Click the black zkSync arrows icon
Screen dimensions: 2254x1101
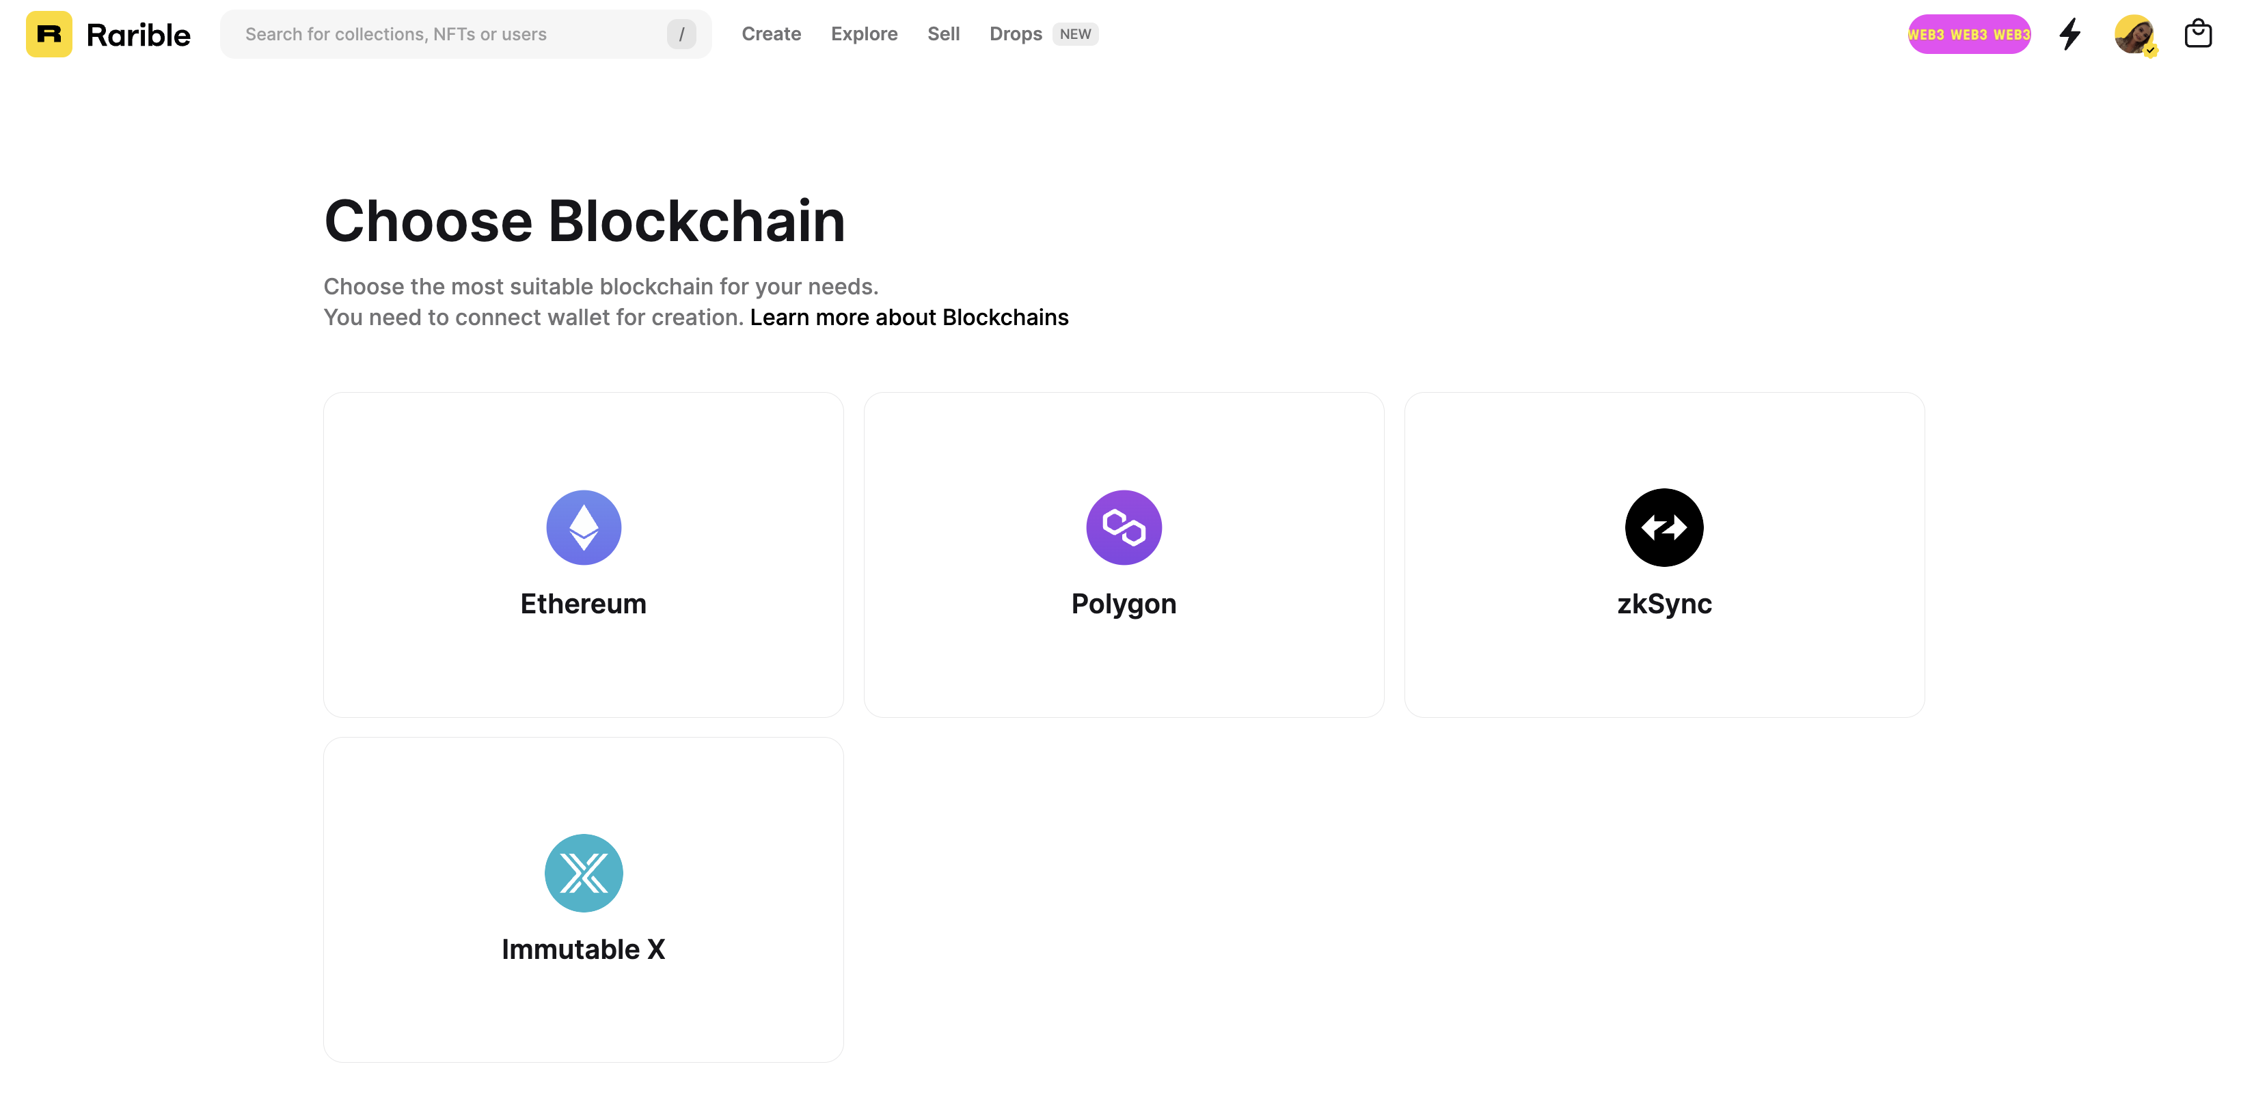[x=1664, y=527]
